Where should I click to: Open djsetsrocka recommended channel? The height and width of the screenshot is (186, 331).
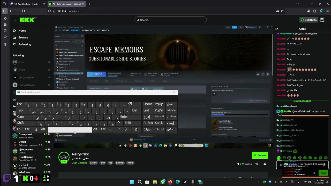coord(31,151)
